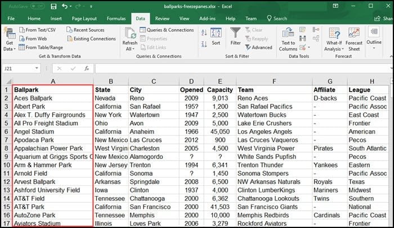Select the cell 'Reno Aces'

(274, 98)
